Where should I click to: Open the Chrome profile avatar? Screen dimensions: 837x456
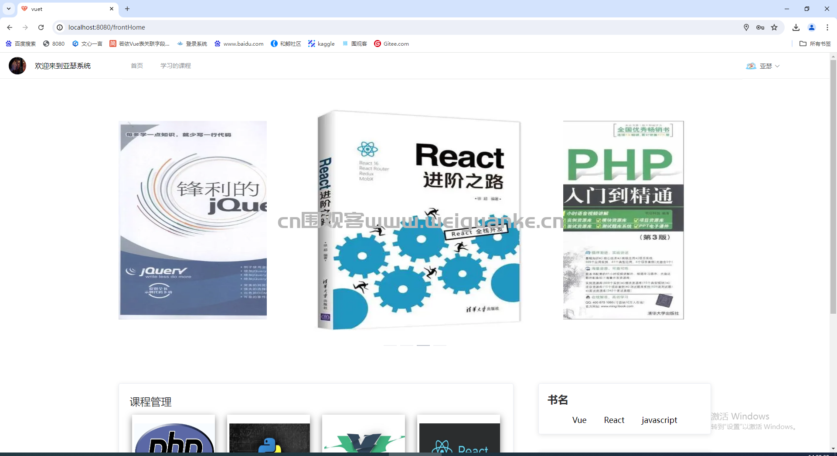812,27
